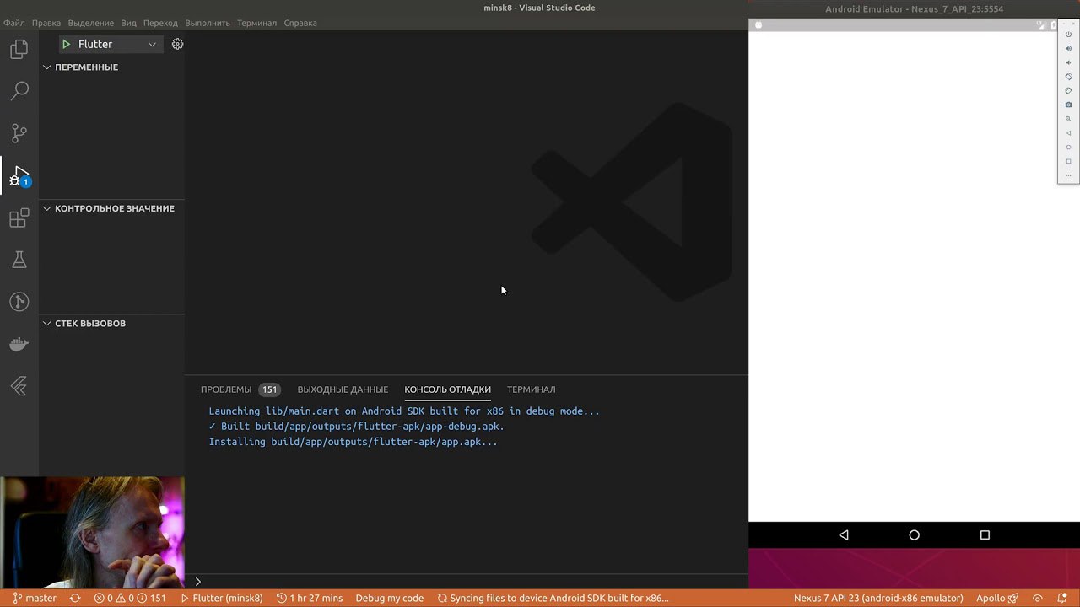
Task: Tap the Android home navigation button
Action: coord(914,535)
